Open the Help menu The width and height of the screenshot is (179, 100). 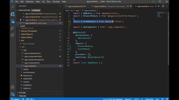click(x=64, y=2)
